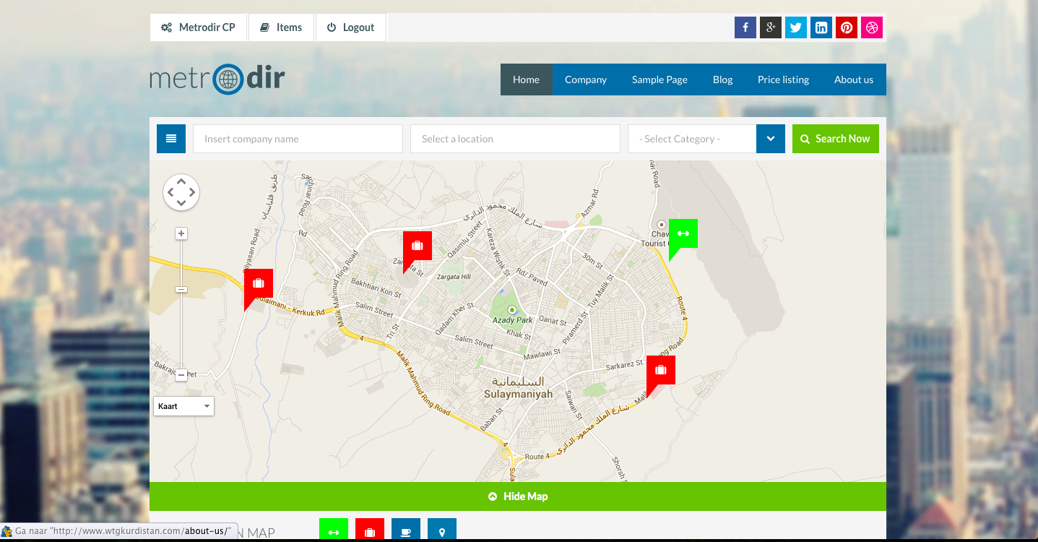Viewport: 1038px width, 542px height.
Task: Open the Google Plus social link
Action: pos(771,27)
